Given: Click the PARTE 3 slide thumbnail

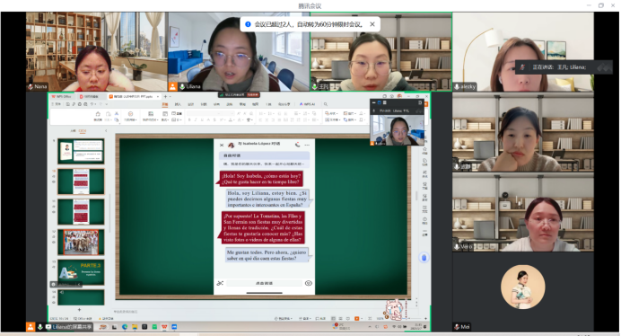Looking at the screenshot, I should (81, 271).
